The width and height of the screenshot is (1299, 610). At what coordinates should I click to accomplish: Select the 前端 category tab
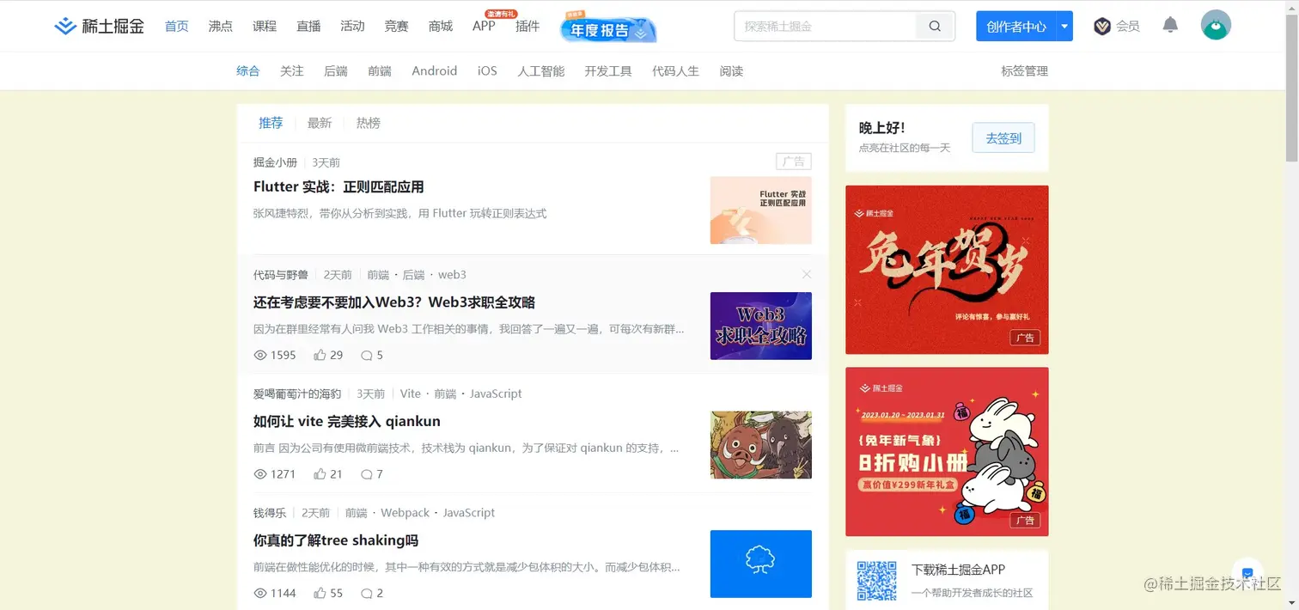pyautogui.click(x=380, y=70)
